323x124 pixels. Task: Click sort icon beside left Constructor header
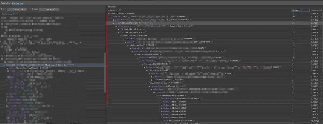tap(17, 14)
